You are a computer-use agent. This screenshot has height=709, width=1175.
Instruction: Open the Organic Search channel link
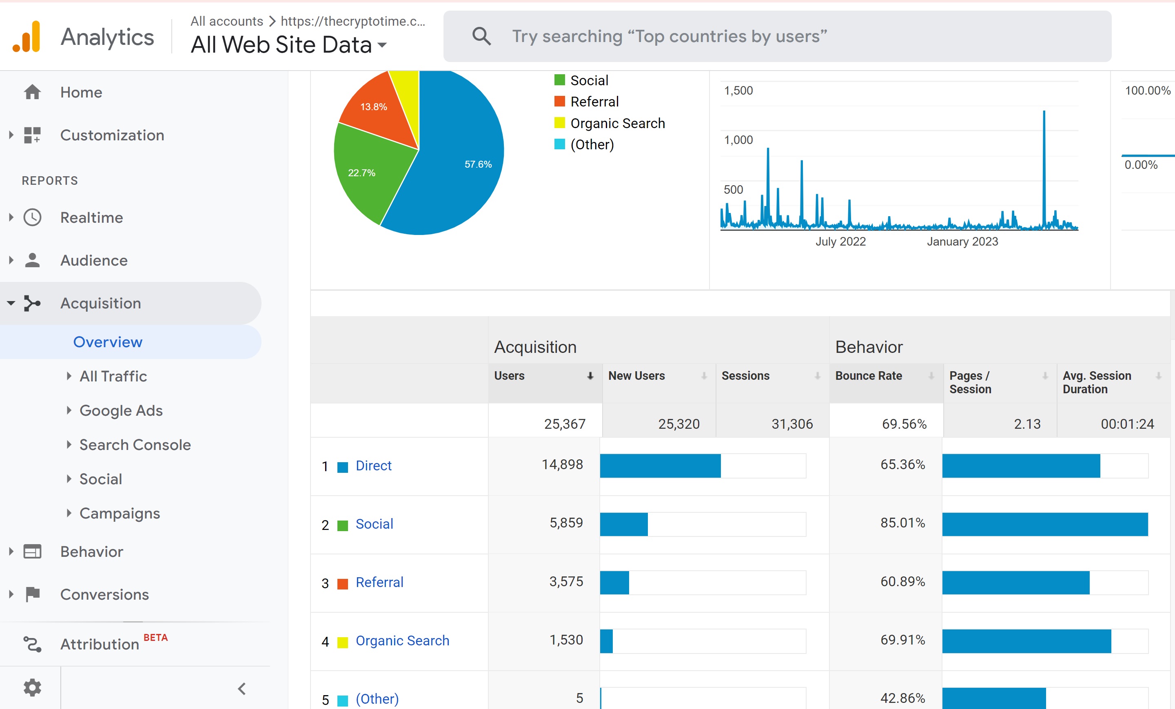point(402,640)
